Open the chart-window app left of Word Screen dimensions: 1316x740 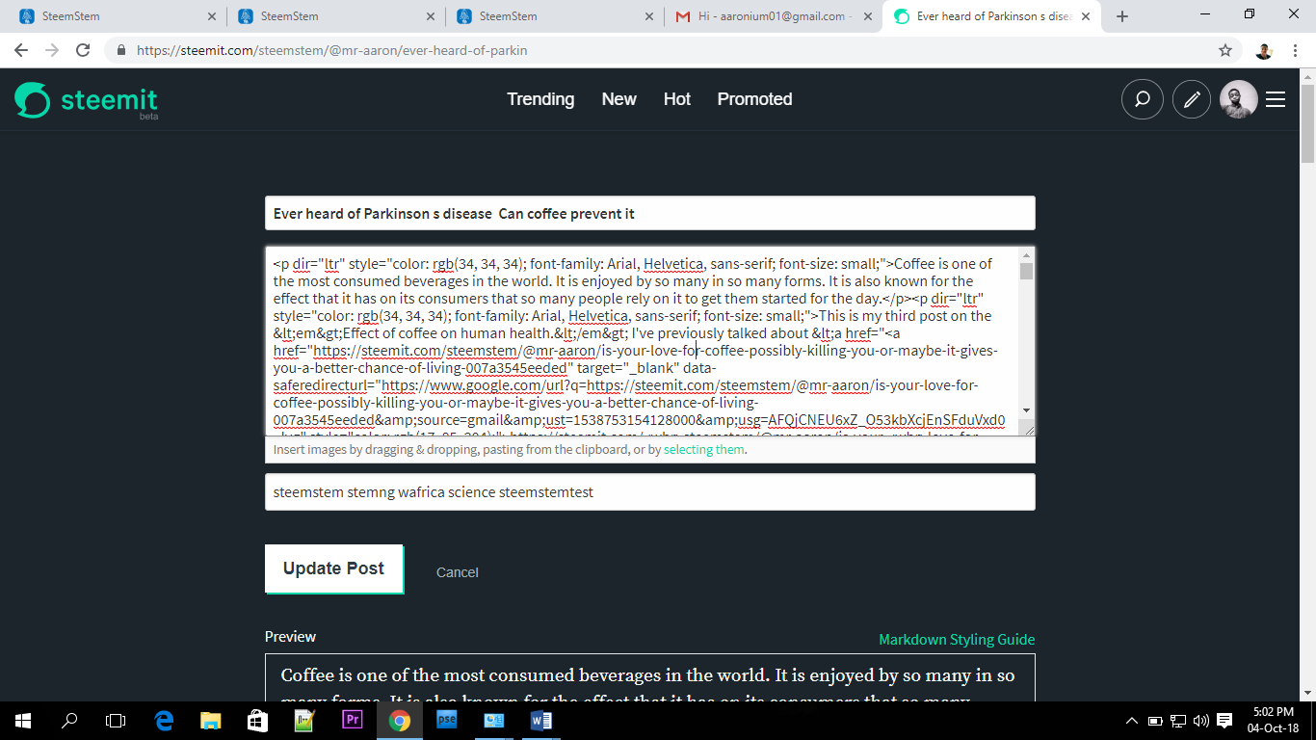pos(493,720)
